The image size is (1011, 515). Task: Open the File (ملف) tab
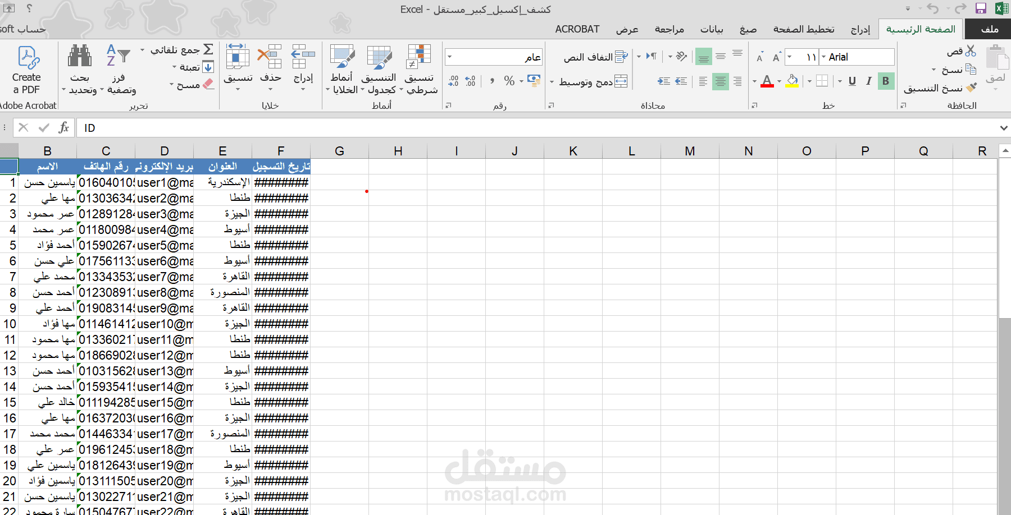(989, 29)
